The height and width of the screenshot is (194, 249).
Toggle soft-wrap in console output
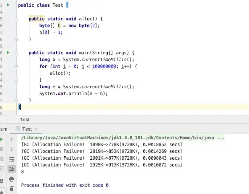12,159
